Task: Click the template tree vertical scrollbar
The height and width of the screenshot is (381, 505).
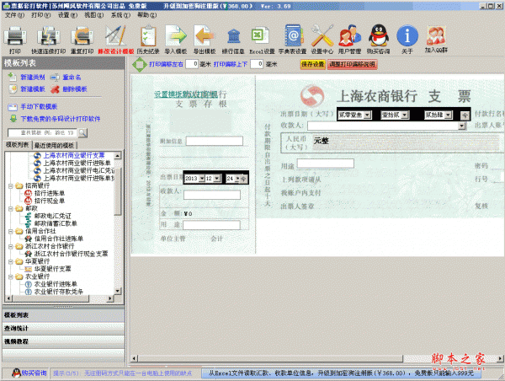Action: pos(118,223)
